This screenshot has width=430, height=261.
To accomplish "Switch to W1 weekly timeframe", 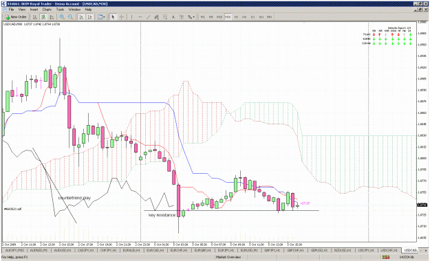I will tap(261, 17).
